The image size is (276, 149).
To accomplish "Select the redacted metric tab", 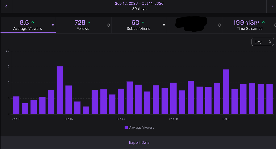I will [x=194, y=25].
